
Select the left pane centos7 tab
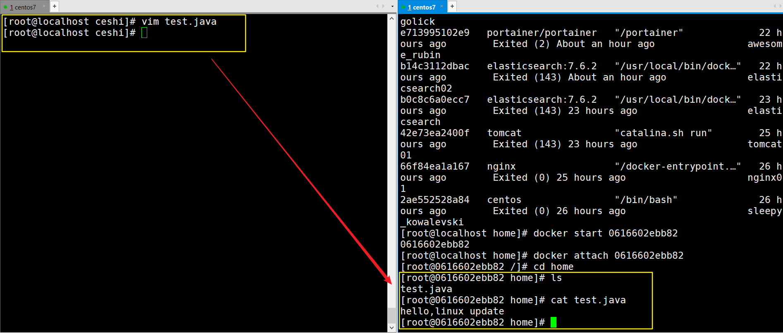tap(23, 7)
